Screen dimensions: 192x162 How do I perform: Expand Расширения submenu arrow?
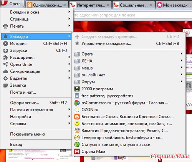click(x=69, y=57)
